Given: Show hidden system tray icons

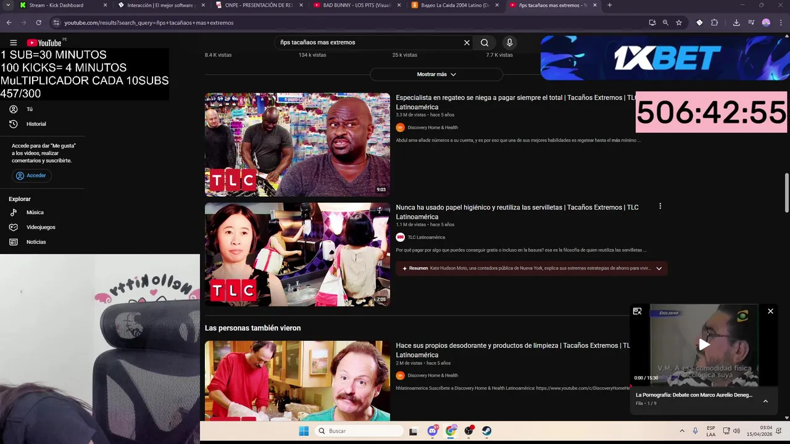Looking at the screenshot, I should tap(682, 431).
